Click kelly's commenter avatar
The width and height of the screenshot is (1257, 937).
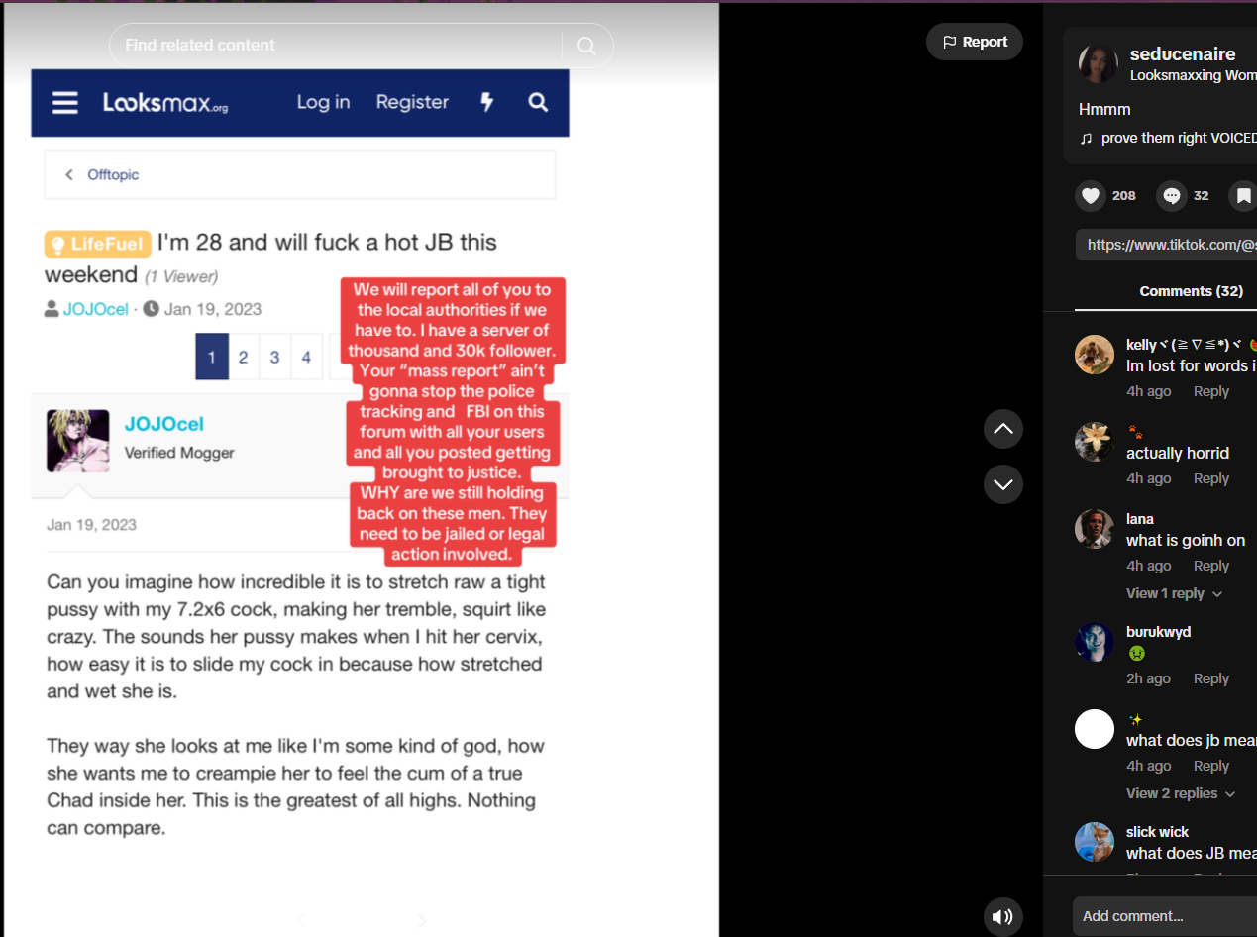1095,355
